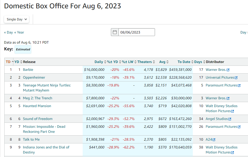Click external link icon next to A24
This screenshot has width=248, height=157.
click(x=214, y=140)
